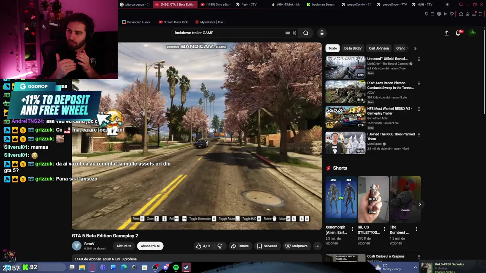Open Spotify from the taskbar

tap(176, 267)
